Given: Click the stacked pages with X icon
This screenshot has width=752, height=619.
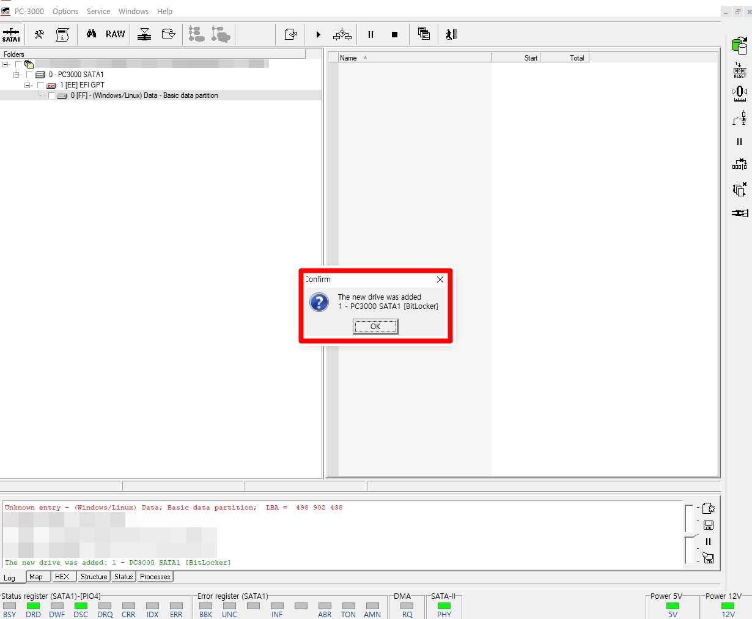Looking at the screenshot, I should click(x=740, y=189).
